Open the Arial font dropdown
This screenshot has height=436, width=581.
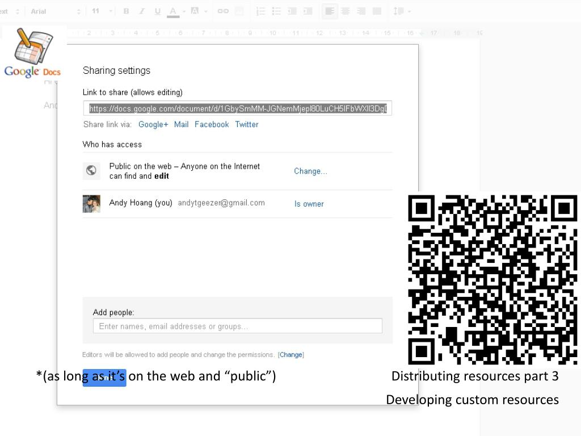[x=56, y=11]
